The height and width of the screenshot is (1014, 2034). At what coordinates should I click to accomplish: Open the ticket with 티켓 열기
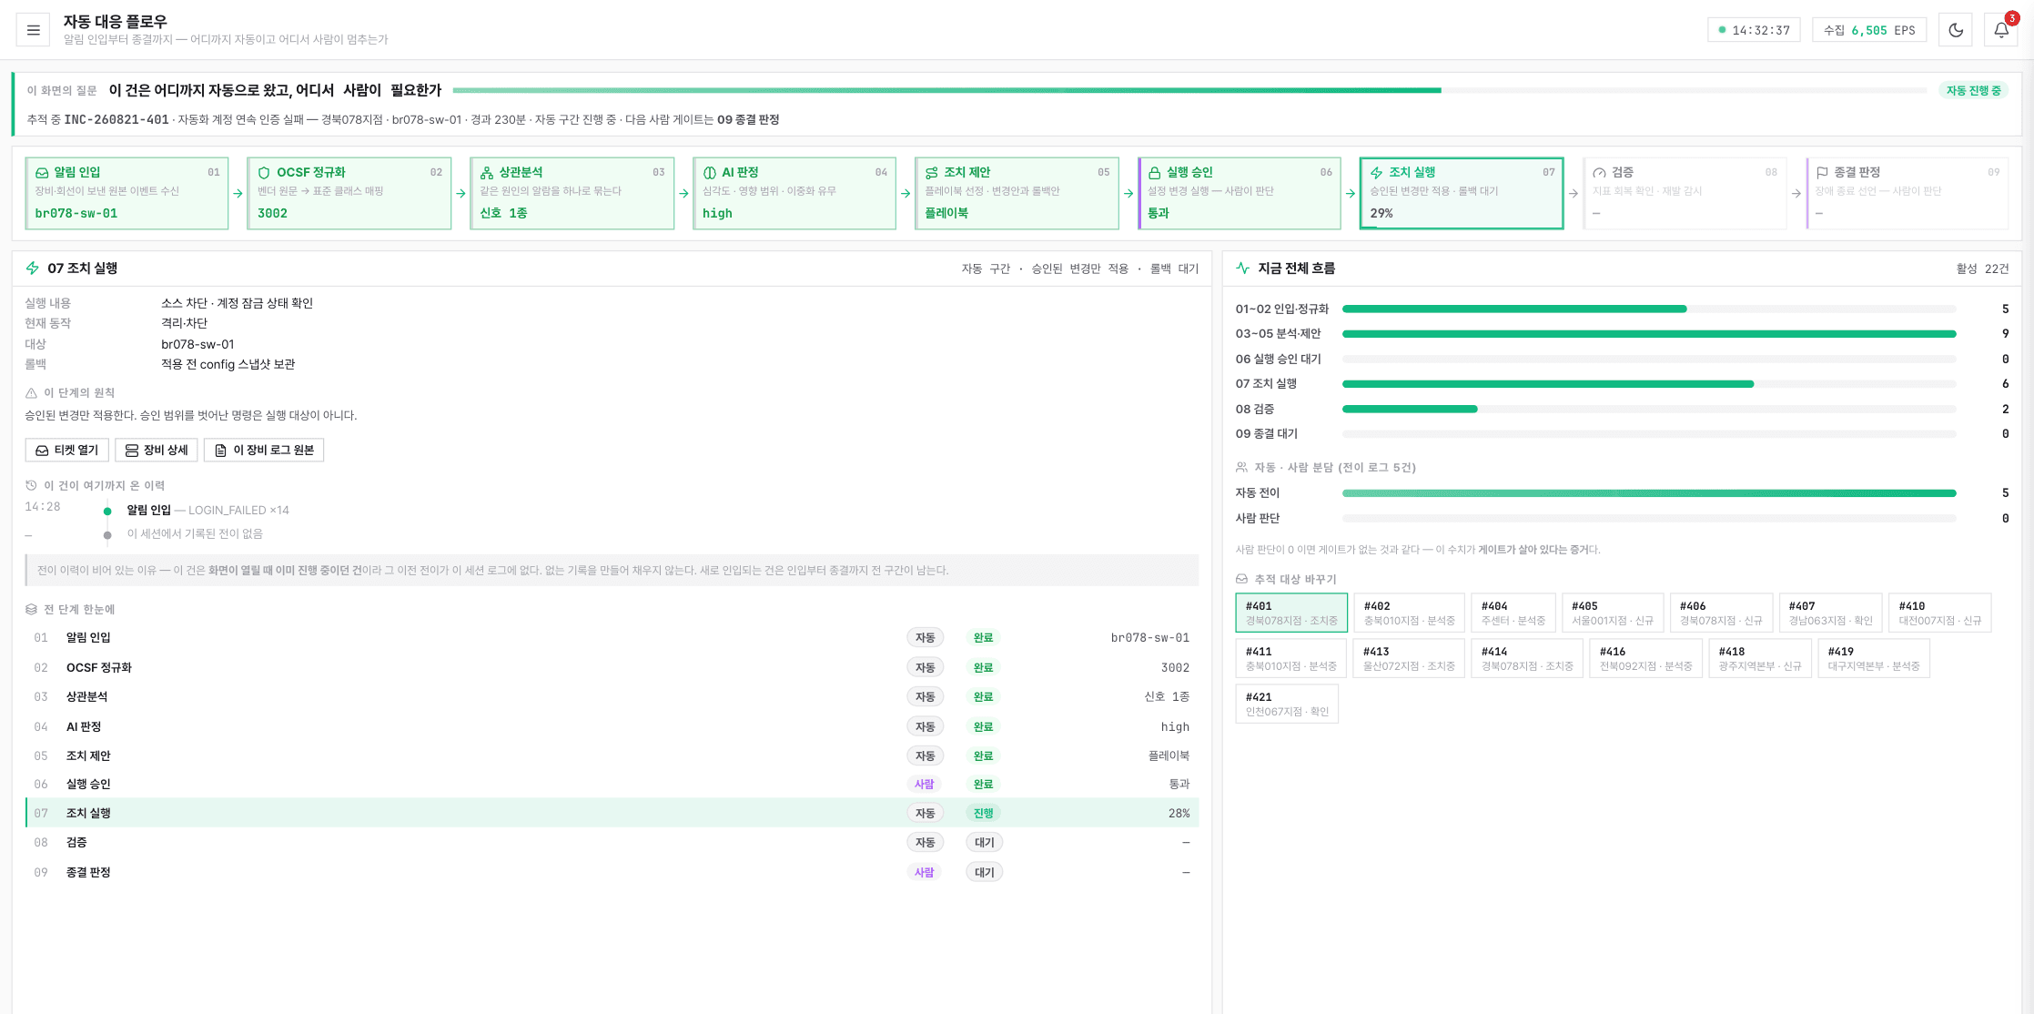coord(67,450)
